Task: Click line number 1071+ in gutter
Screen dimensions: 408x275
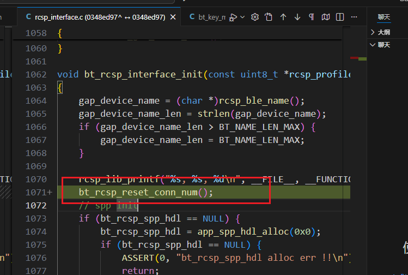Action: [x=39, y=193]
